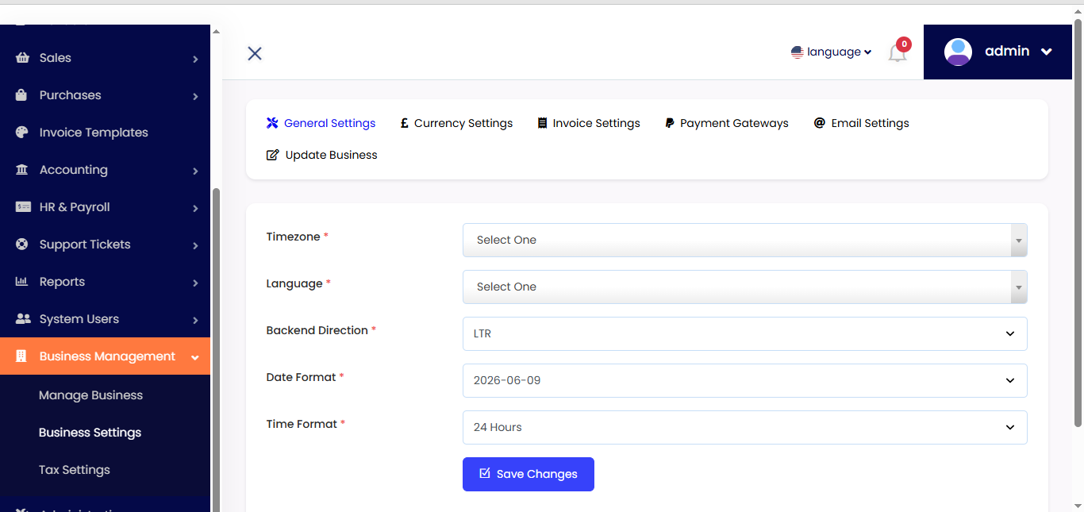This screenshot has width=1084, height=512.
Task: Open notifications via the bell icon
Action: [x=898, y=54]
